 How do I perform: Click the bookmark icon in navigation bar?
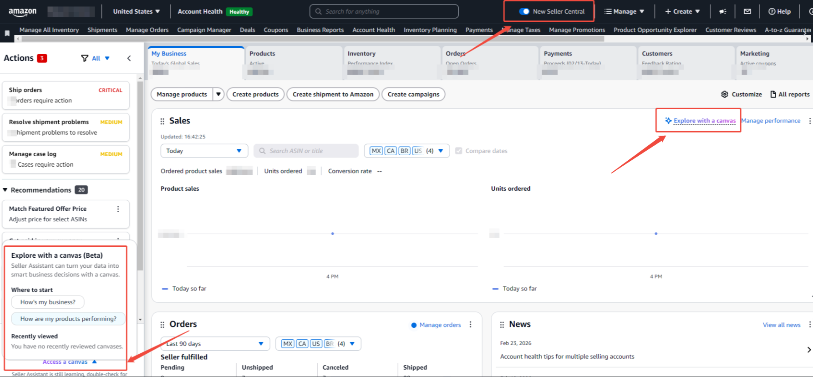click(x=7, y=33)
